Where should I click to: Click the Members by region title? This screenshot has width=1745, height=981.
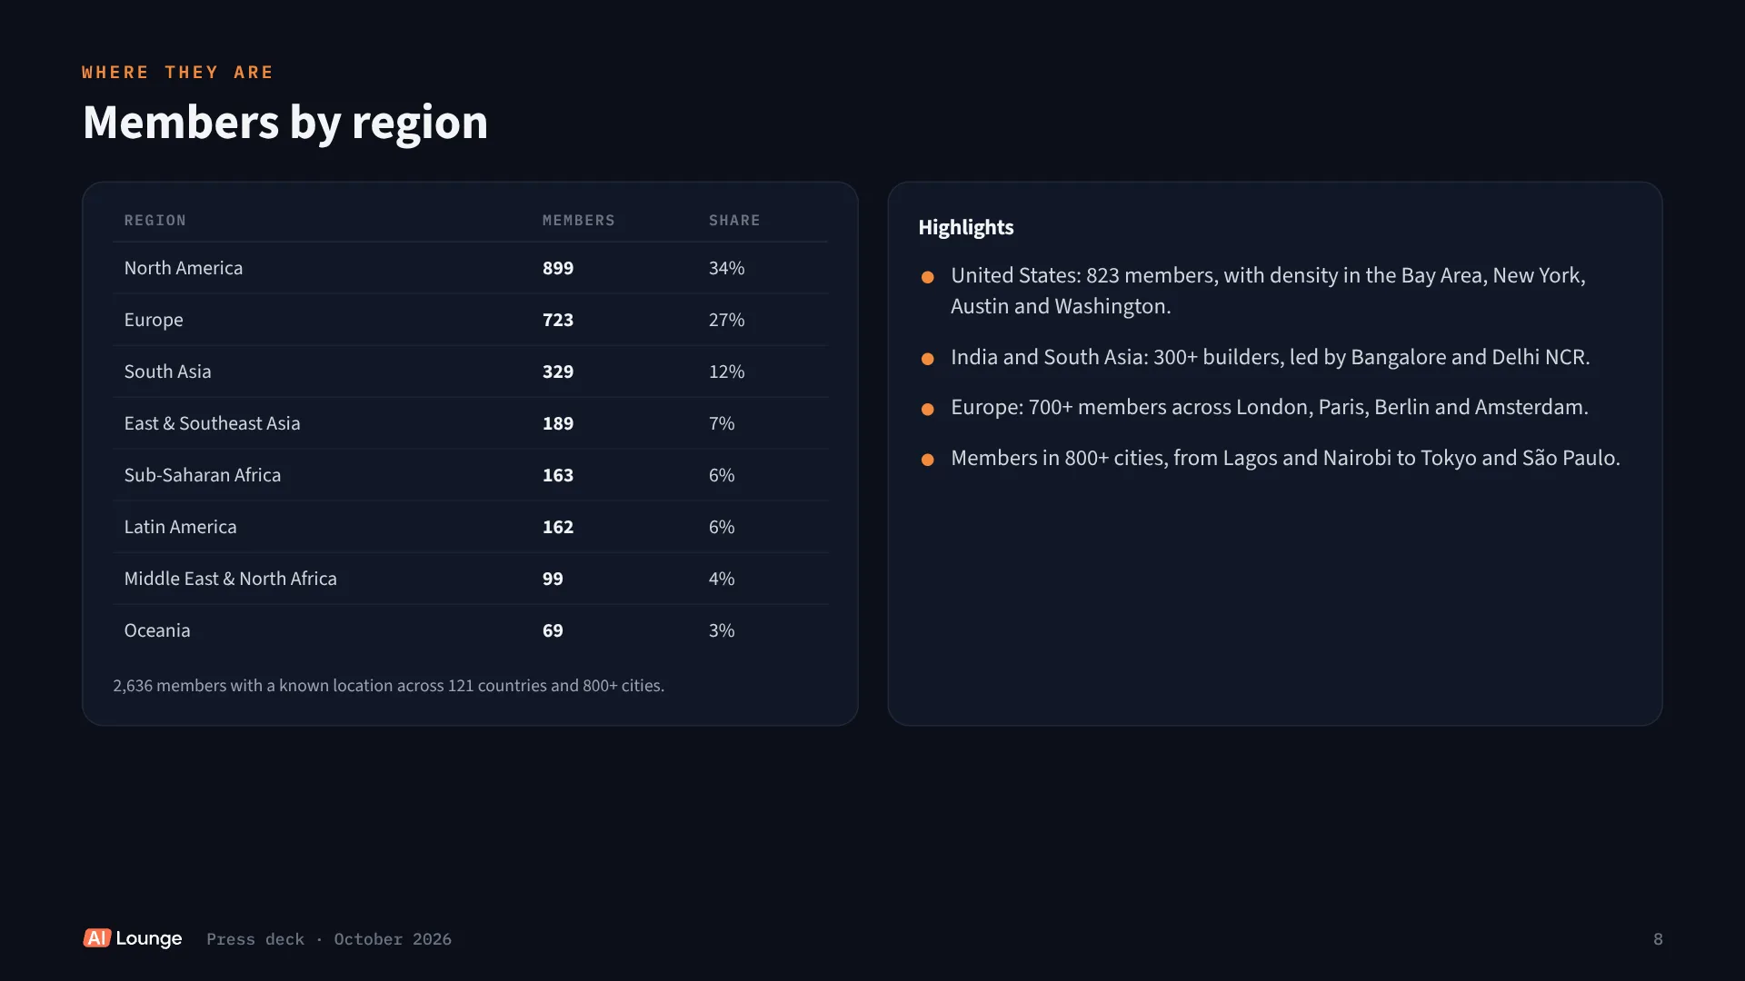285,122
